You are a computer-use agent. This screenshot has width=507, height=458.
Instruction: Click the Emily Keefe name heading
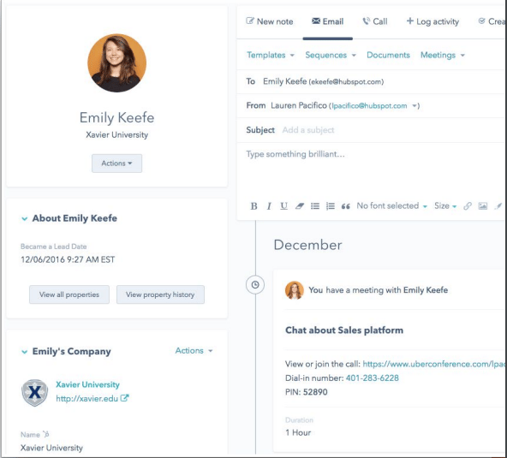click(x=116, y=117)
